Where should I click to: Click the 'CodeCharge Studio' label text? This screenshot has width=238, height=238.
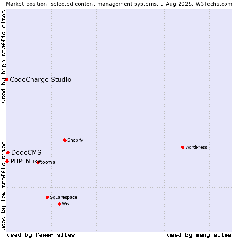(40, 80)
